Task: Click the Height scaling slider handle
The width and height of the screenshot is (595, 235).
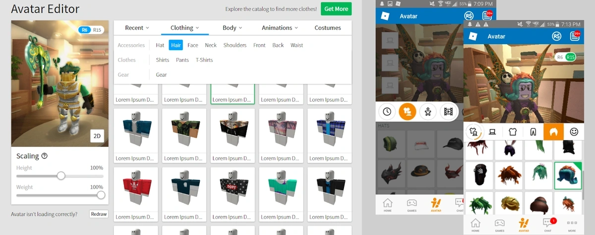Action: pos(61,176)
